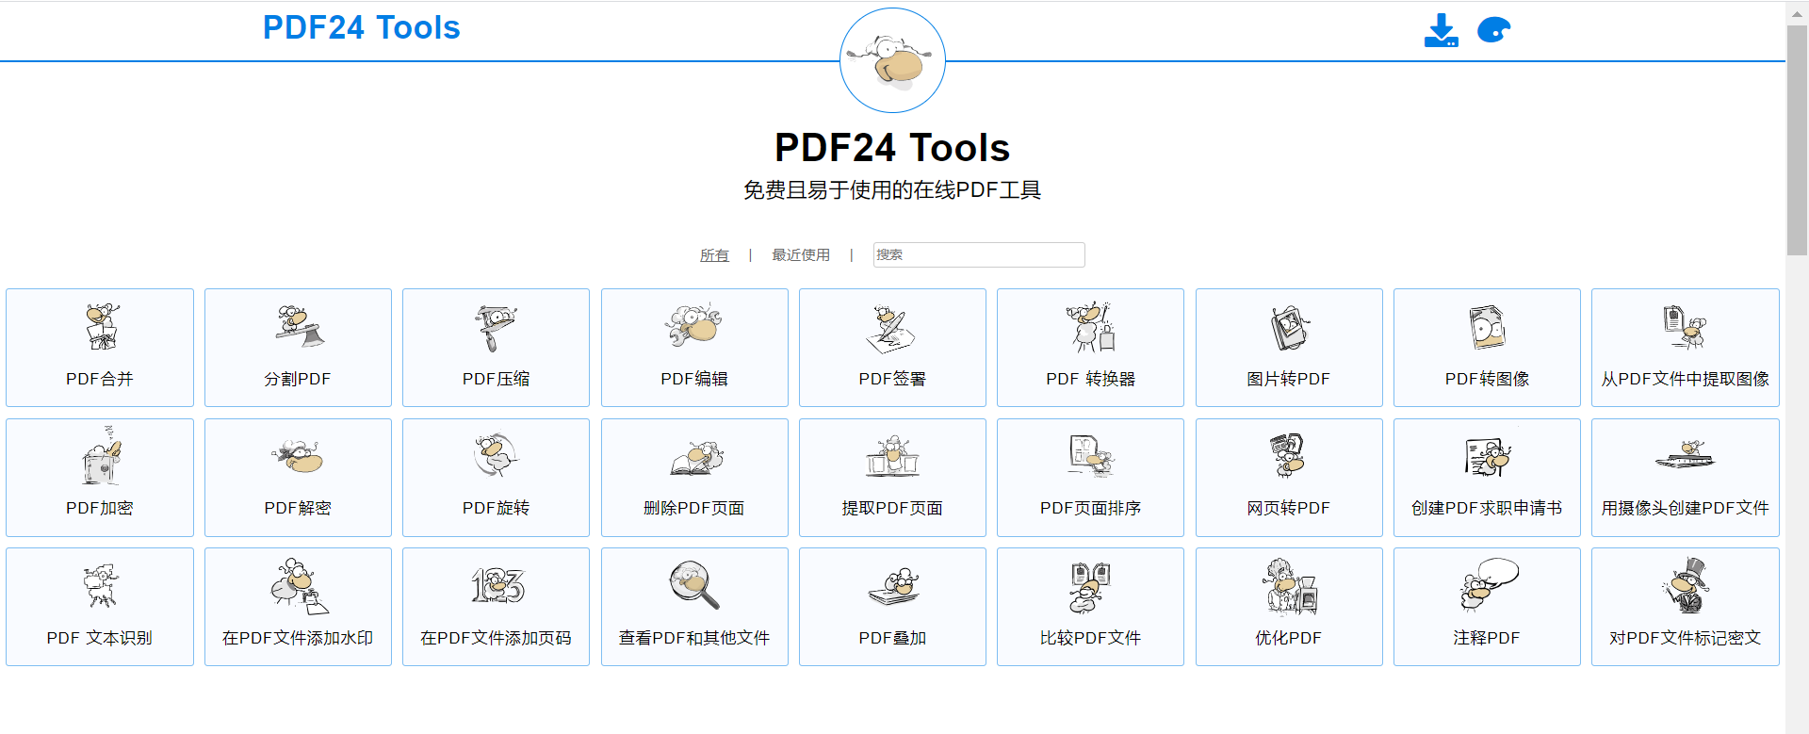This screenshot has width=1809, height=734.
Task: Open 创建PDF求职申请书 tool
Action: [1487, 478]
